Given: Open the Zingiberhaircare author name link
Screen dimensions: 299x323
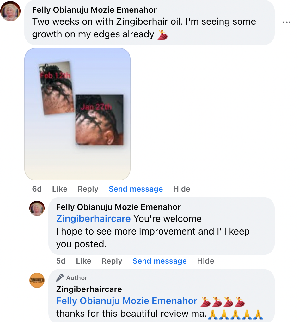Looking at the screenshot, I should point(89,289).
